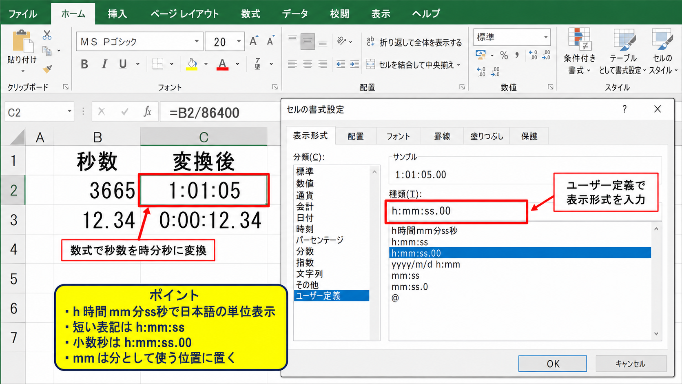Open the MS Pゴシック font name dropdown
This screenshot has height=384, width=682.
(197, 42)
